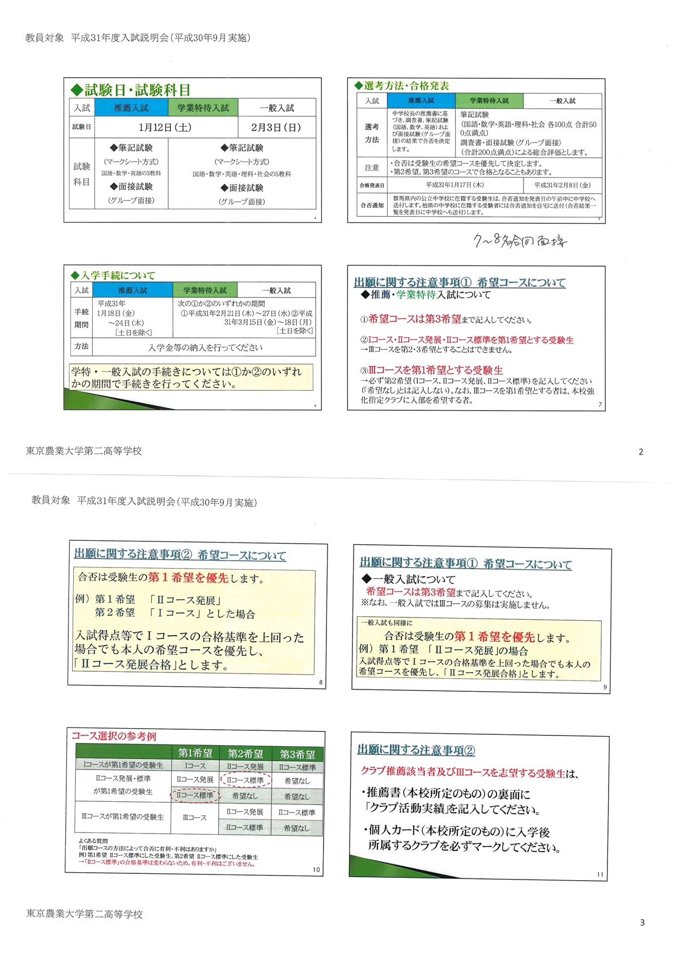Click the subheading ◆一般入試について
Image resolution: width=680 pixels, height=963 pixels.
pyautogui.click(x=408, y=579)
